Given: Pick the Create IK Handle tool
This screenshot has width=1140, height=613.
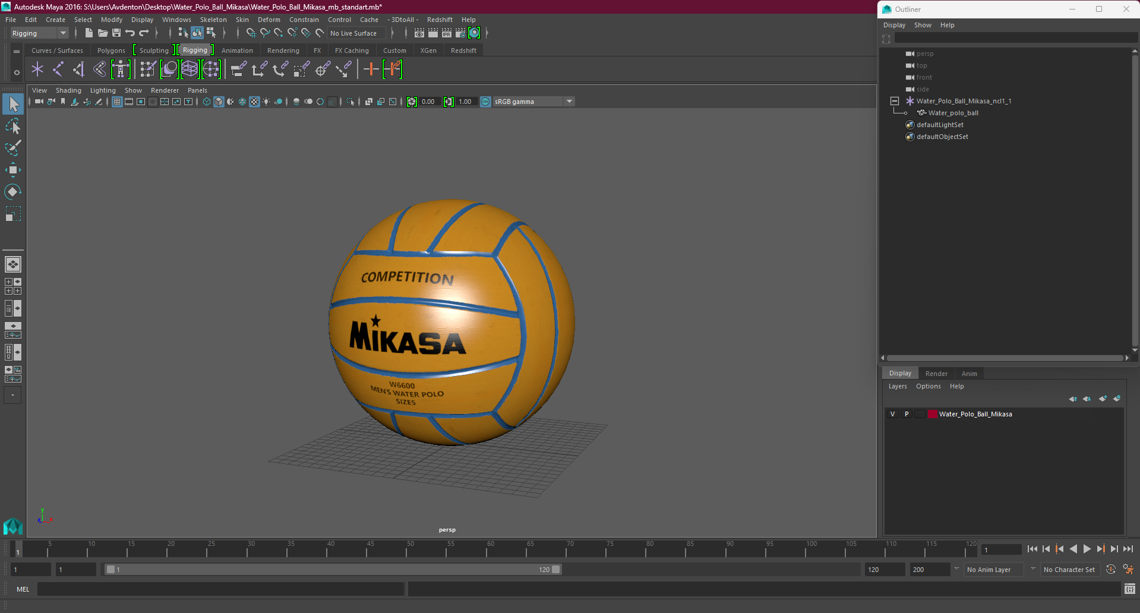Looking at the screenshot, I should pos(79,69).
